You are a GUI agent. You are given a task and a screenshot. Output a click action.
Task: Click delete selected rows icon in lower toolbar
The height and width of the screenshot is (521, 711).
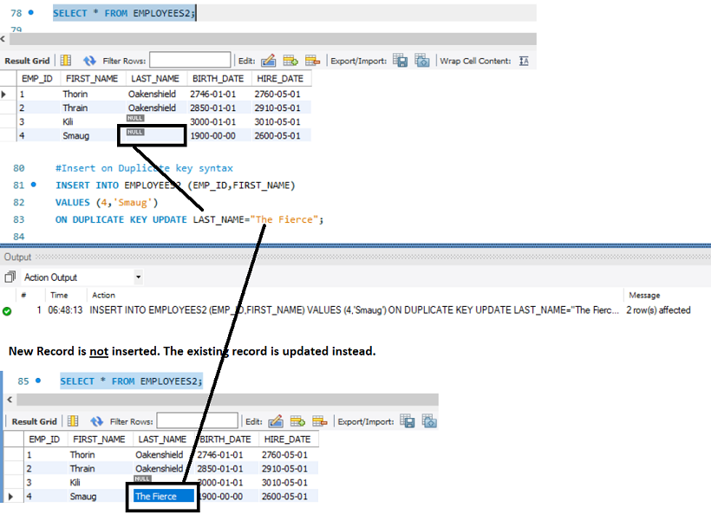click(x=320, y=420)
